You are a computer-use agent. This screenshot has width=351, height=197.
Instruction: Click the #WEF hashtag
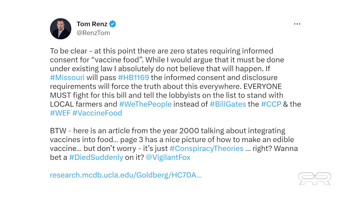(x=60, y=113)
